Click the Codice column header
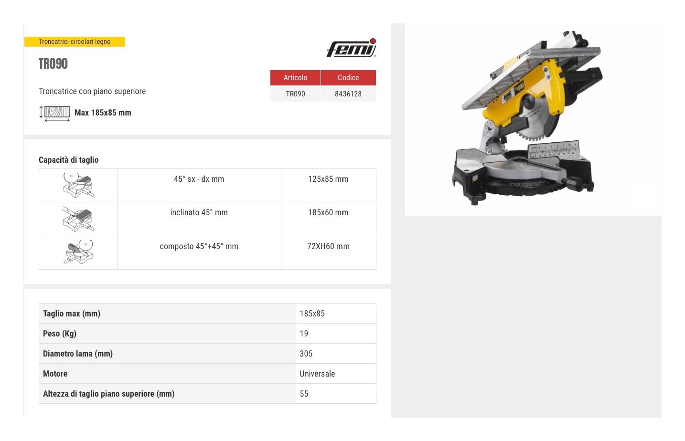Image resolution: width=685 pixels, height=441 pixels. tap(348, 78)
